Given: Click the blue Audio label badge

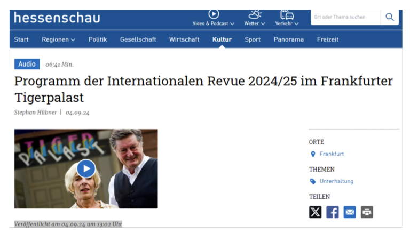Looking at the screenshot, I should click(x=27, y=64).
